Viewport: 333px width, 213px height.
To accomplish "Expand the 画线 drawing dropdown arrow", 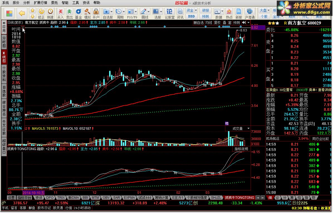I will click(x=148, y=12).
